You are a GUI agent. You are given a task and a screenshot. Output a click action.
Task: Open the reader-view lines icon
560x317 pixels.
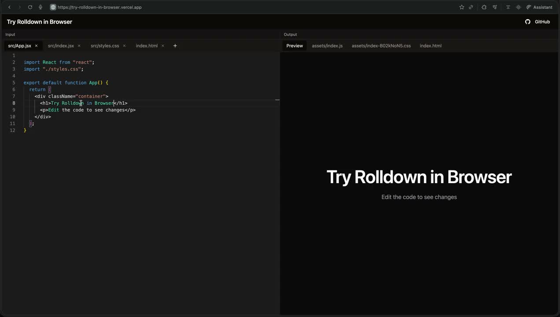508,7
